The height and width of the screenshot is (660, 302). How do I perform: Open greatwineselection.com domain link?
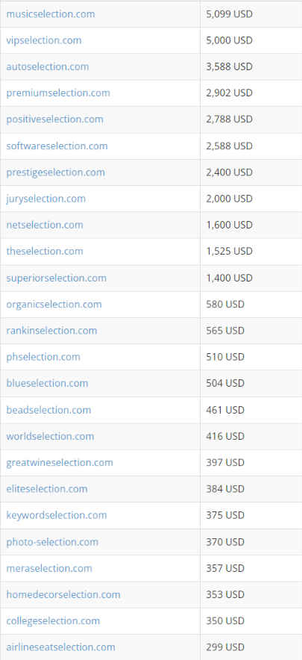[60, 462]
